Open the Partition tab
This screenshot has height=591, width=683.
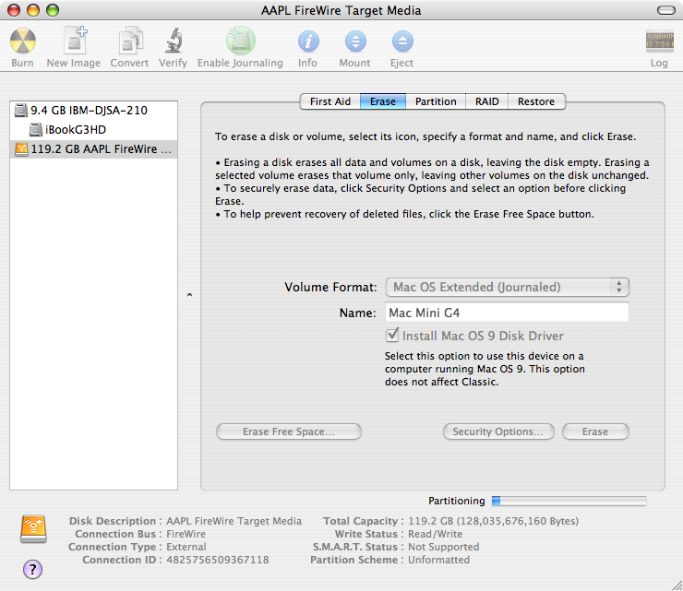click(x=436, y=101)
